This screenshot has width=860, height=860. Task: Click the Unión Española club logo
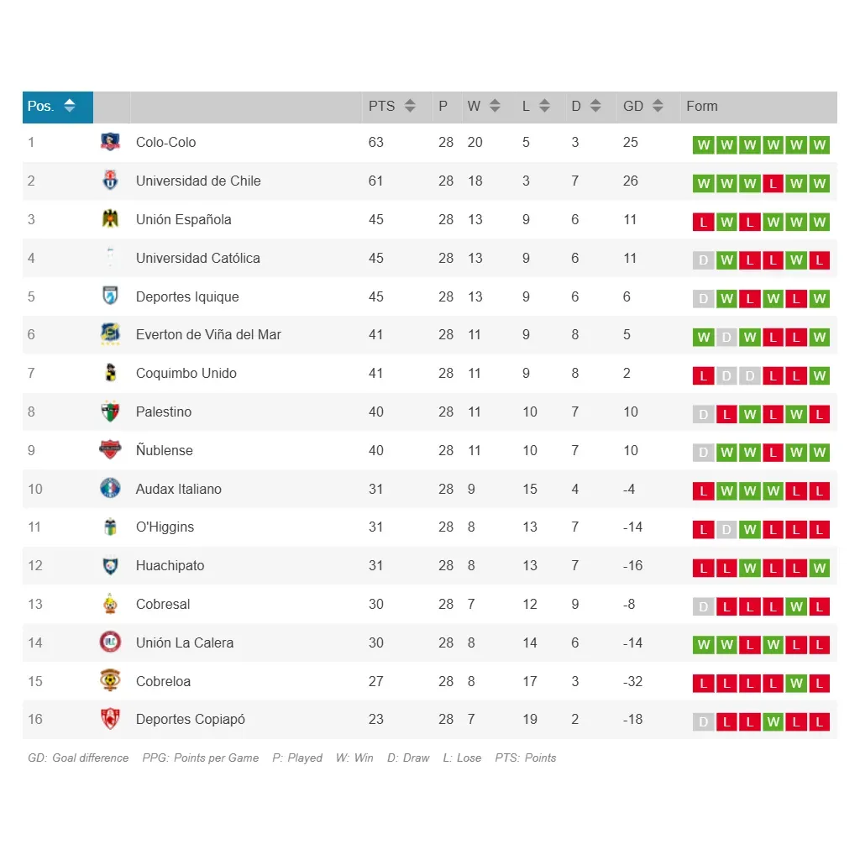click(110, 219)
